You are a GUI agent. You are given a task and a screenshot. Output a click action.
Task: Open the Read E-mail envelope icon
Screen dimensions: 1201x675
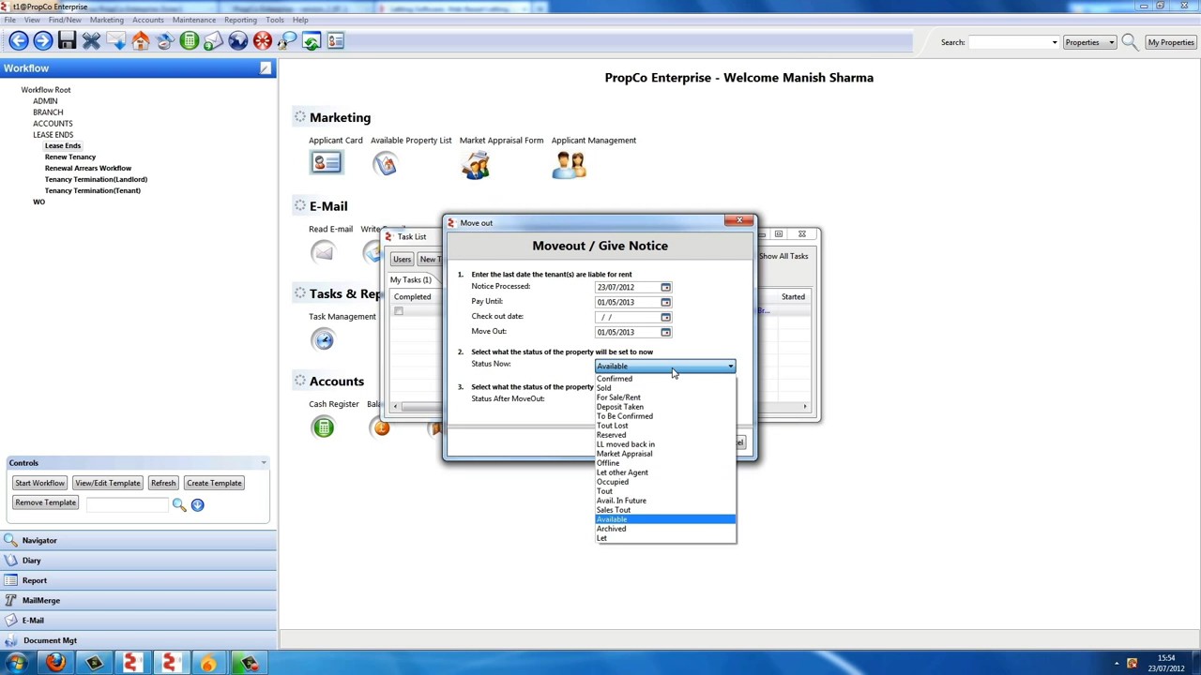click(323, 251)
